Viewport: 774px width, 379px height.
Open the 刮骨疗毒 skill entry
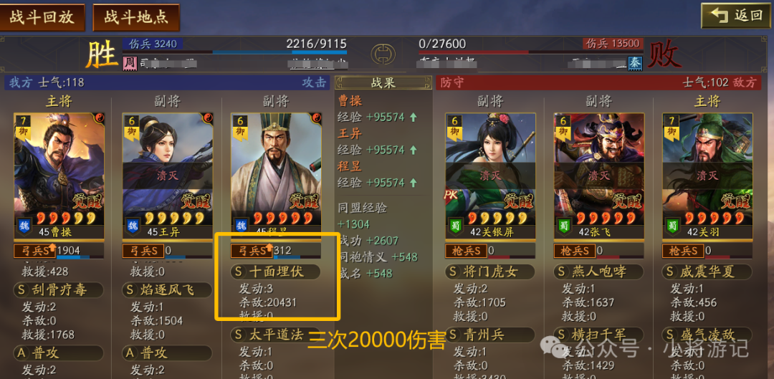click(59, 289)
